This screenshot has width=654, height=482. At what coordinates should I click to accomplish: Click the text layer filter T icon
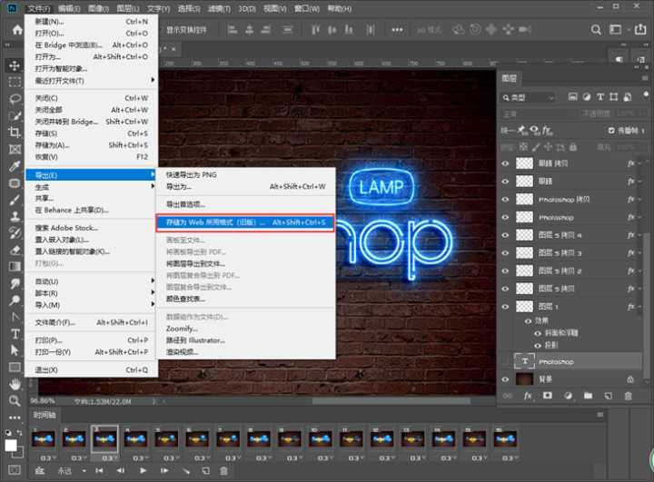(x=599, y=97)
